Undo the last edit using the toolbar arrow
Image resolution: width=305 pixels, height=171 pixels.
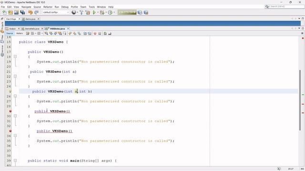[30, 12]
